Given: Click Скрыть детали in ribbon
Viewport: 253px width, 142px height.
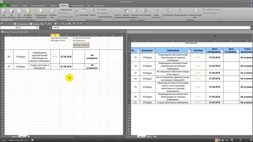Looking at the screenshot, I should click(210, 13).
